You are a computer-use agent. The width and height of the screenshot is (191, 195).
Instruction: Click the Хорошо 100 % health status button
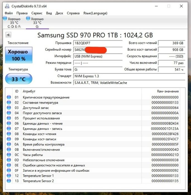click(x=19, y=55)
